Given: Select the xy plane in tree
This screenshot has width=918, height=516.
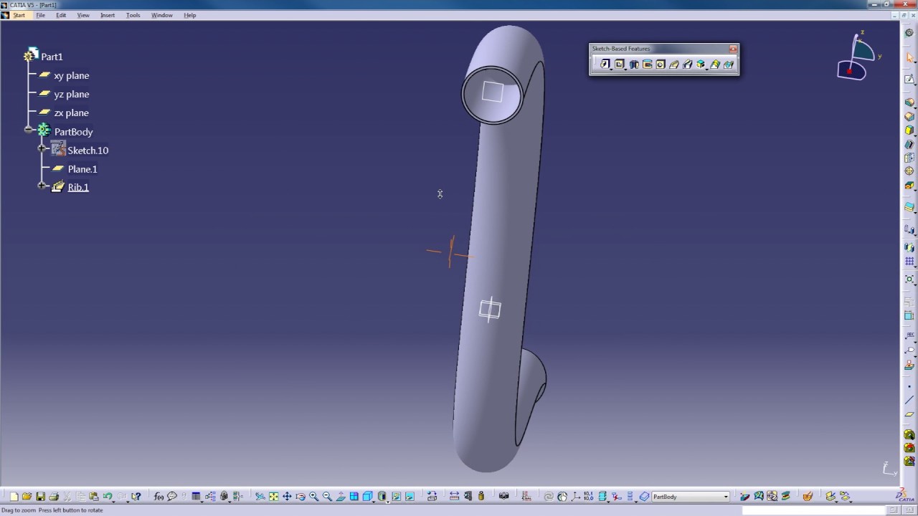Looking at the screenshot, I should click(72, 75).
